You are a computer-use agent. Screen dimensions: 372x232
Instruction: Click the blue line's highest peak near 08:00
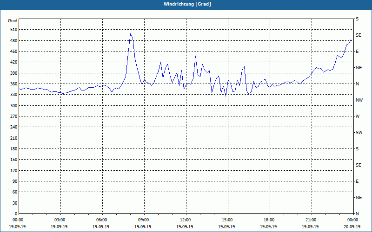[130, 34]
